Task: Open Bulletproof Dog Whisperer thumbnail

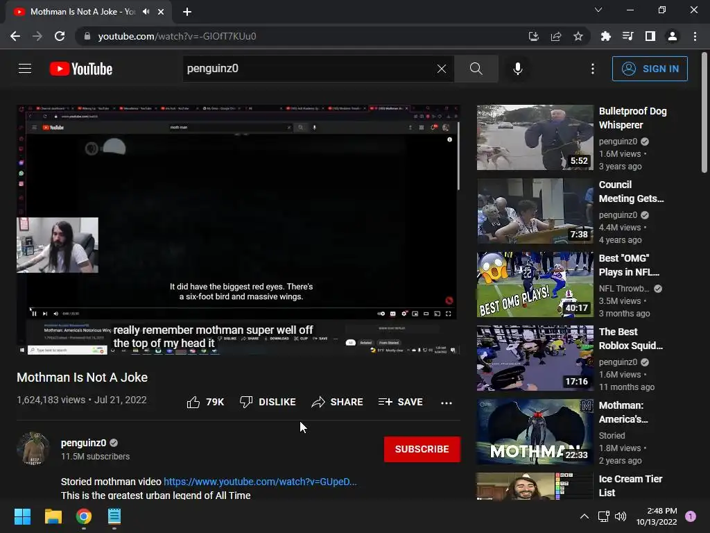Action: pos(535,137)
